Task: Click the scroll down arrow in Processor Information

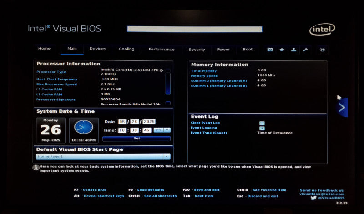Action: (x=168, y=103)
